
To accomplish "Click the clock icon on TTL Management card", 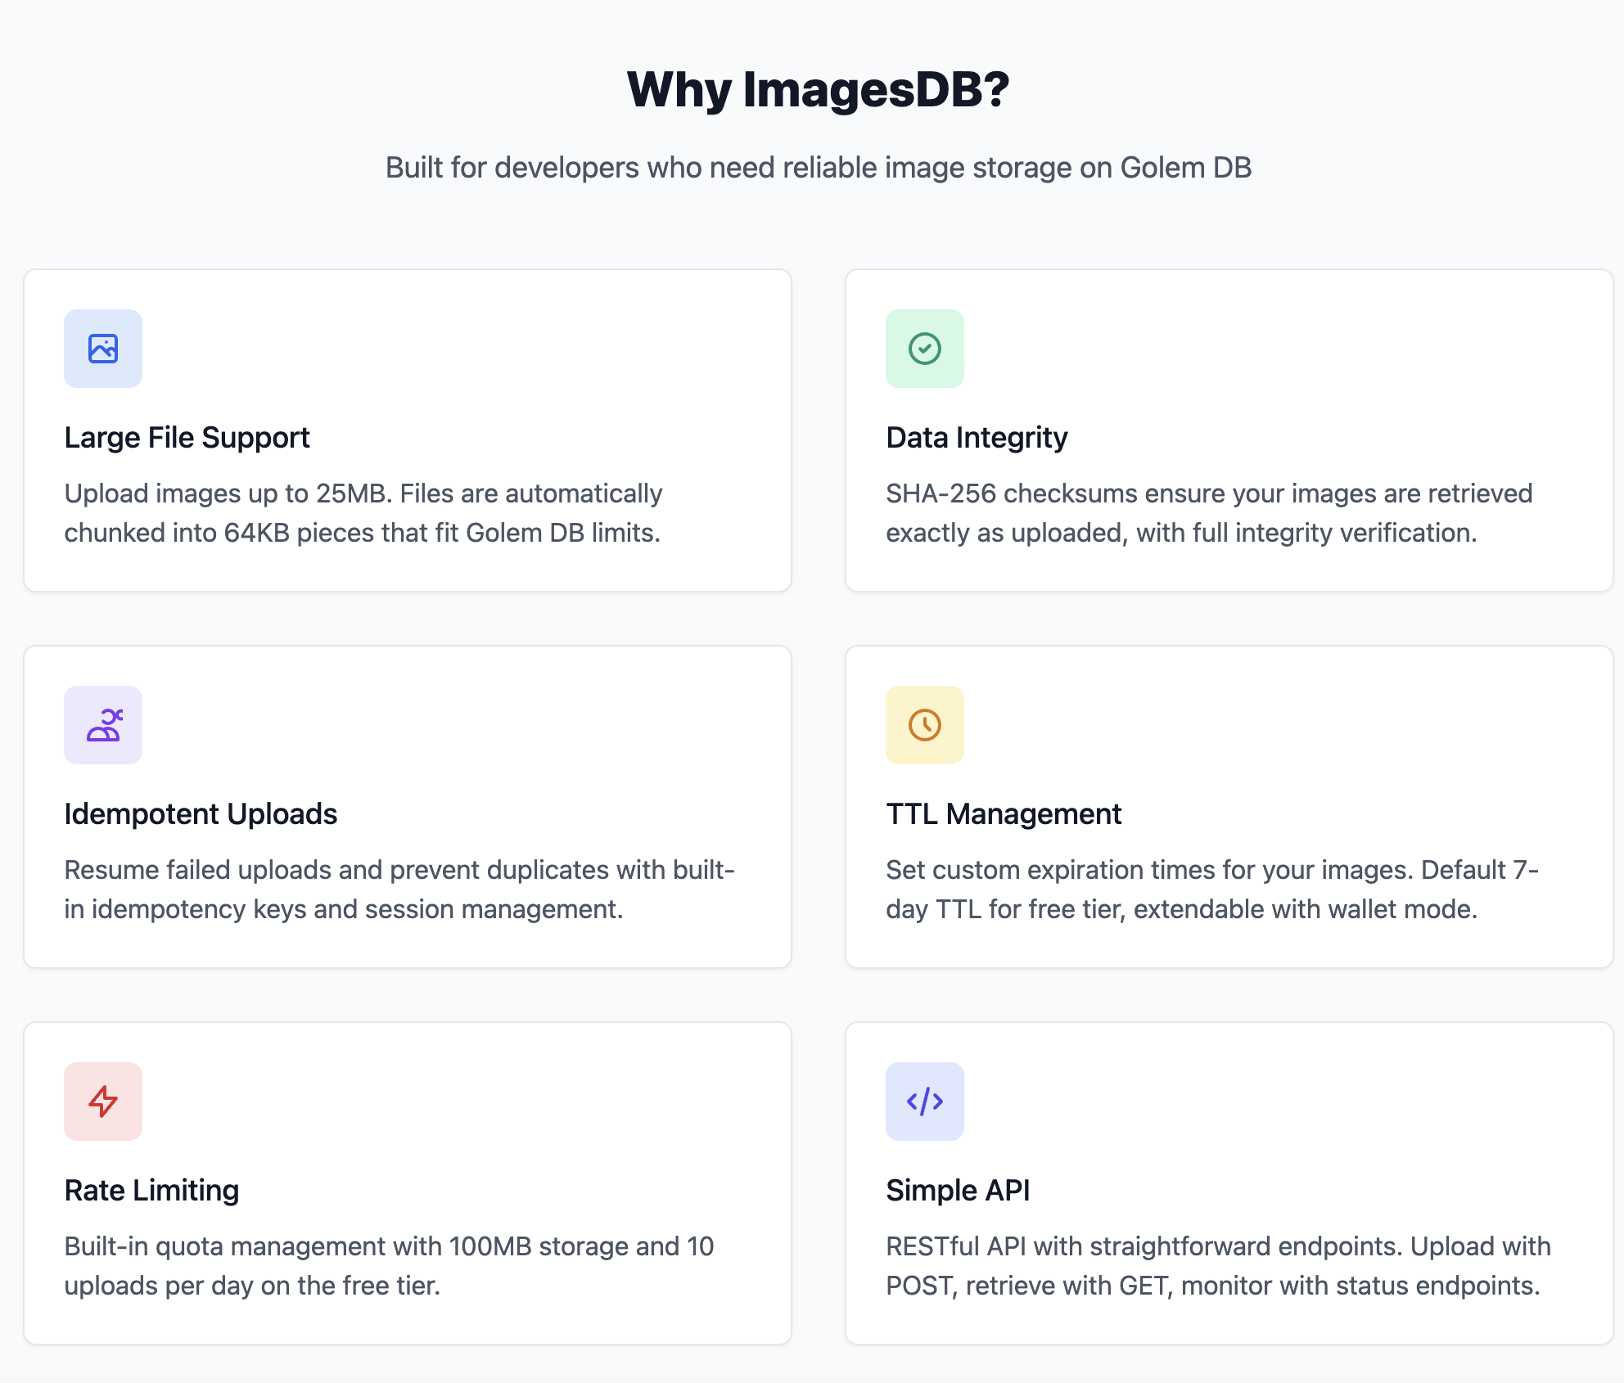I will (924, 725).
